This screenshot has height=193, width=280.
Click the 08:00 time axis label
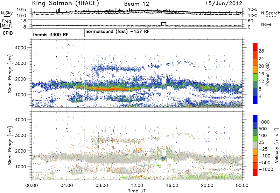[102, 186]
